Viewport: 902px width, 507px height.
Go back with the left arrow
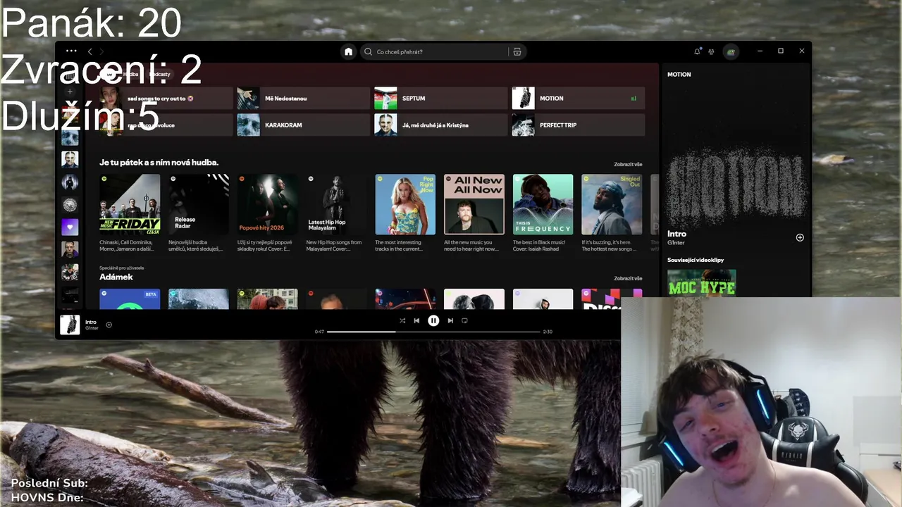click(x=89, y=51)
